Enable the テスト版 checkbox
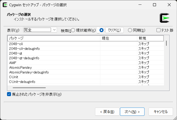Screen dimensions: 177x120 (x=158, y=30)
